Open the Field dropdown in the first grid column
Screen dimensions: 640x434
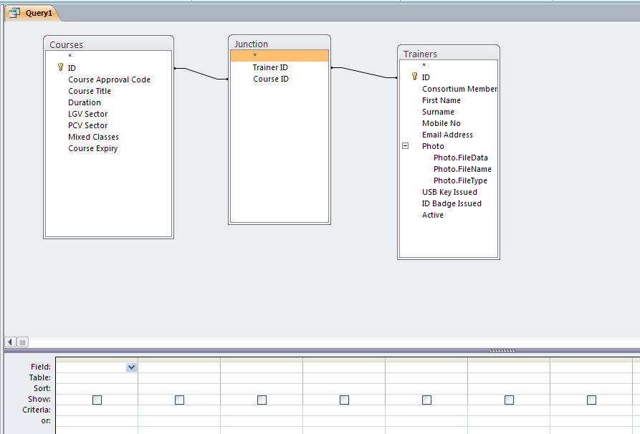[131, 367]
